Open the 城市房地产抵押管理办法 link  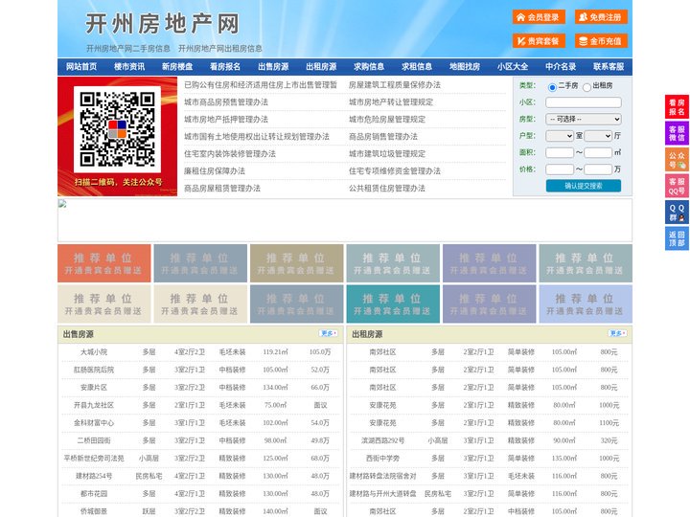[226, 119]
